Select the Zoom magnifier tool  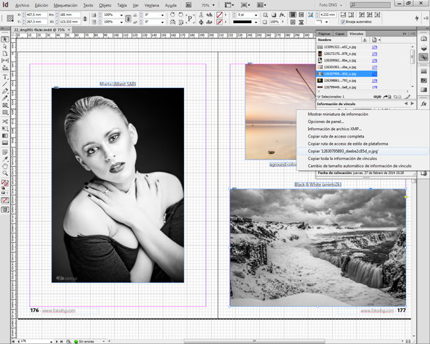point(5,173)
